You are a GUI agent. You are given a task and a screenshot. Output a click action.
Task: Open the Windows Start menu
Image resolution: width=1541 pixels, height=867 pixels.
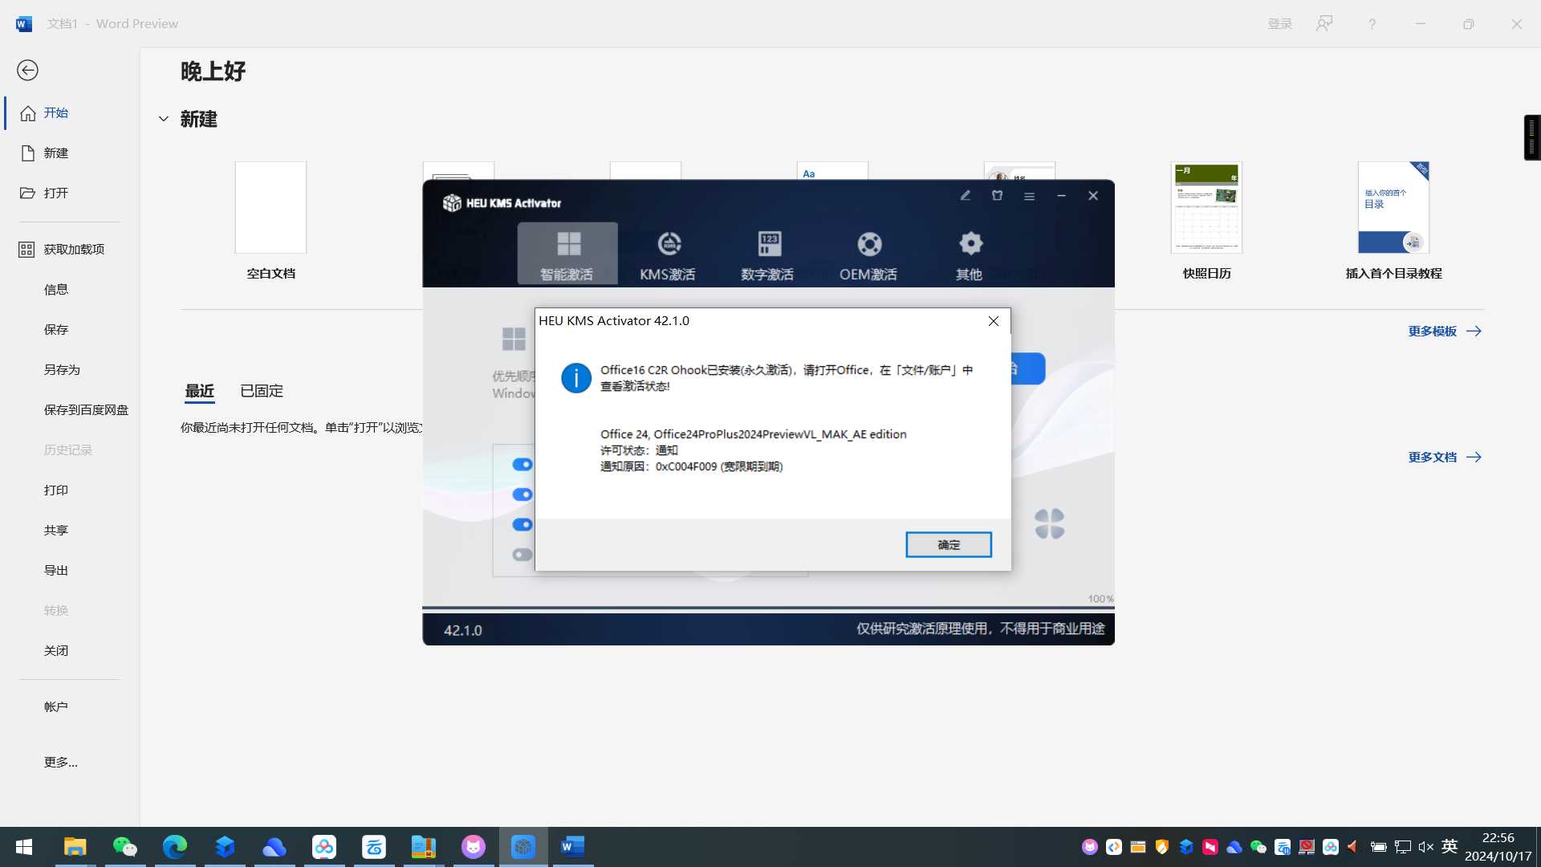24,847
